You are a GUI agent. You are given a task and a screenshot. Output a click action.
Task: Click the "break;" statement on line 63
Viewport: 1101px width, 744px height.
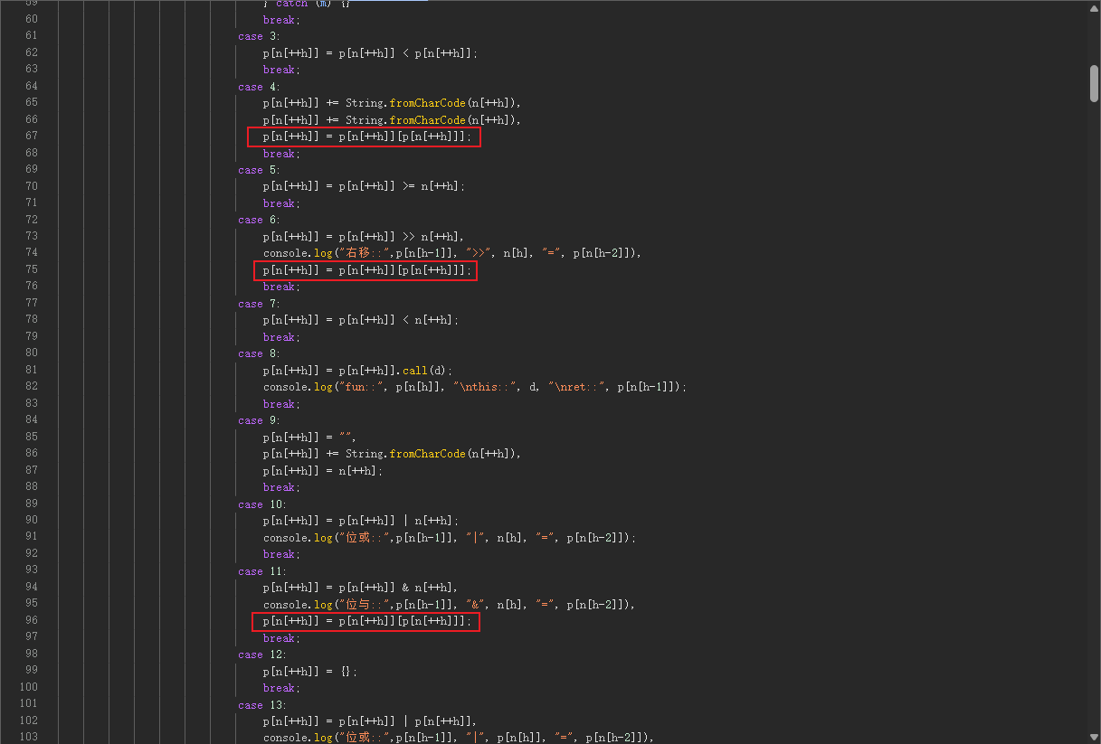pos(281,70)
